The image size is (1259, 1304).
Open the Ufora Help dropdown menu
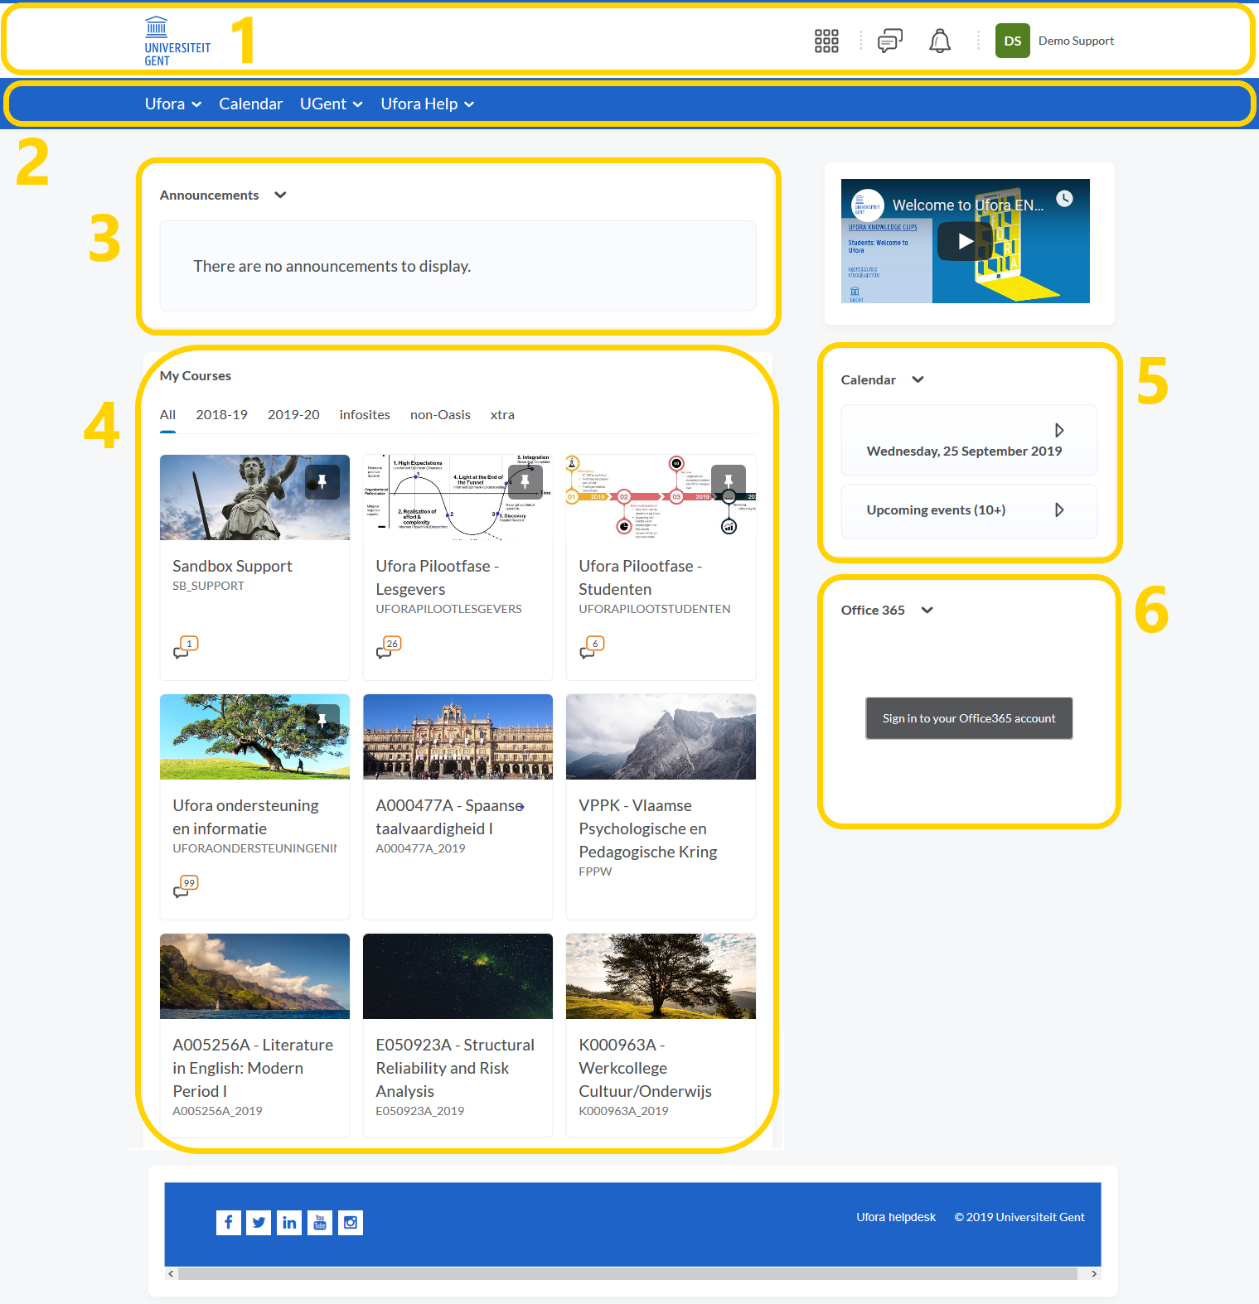427,104
